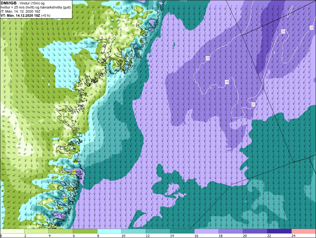Click the lavender 16–18 m/s legend swatch

pos(206,231)
